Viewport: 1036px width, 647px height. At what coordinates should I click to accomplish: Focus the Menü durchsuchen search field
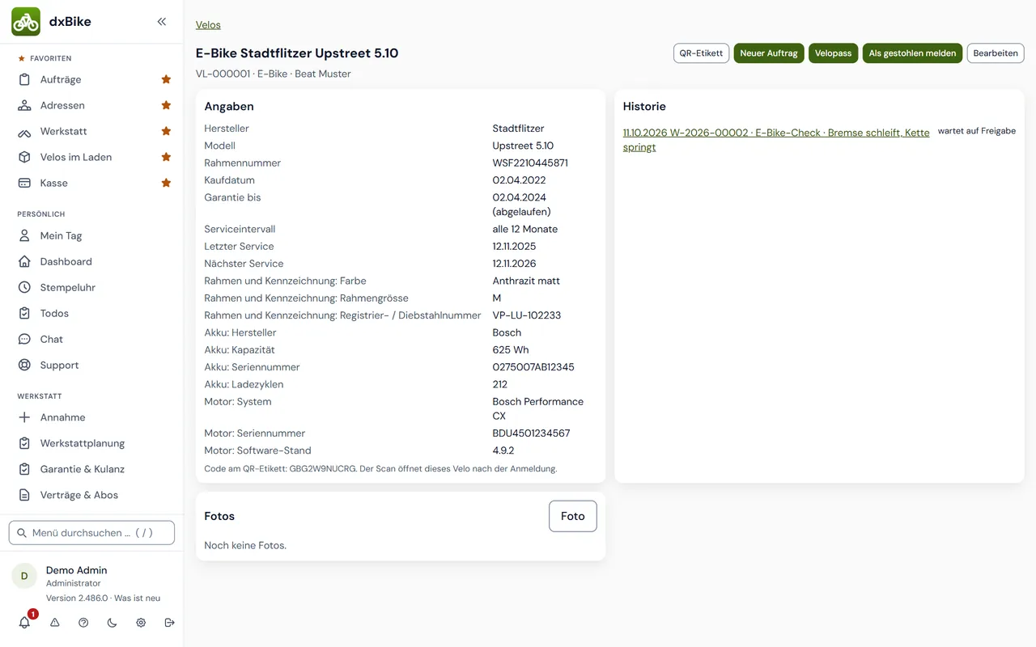click(91, 533)
